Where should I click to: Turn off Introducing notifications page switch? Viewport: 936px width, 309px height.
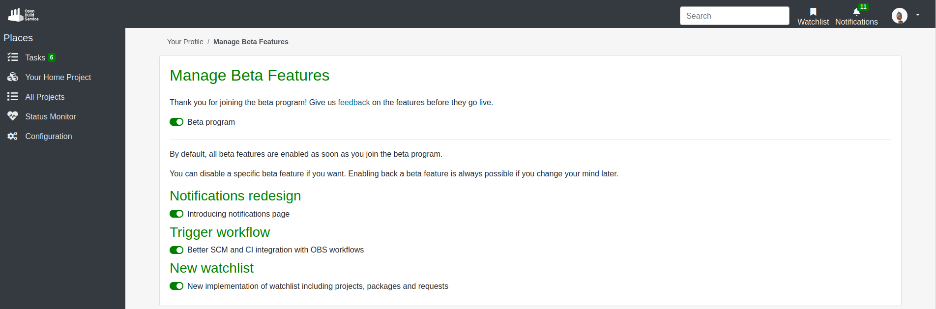click(176, 214)
